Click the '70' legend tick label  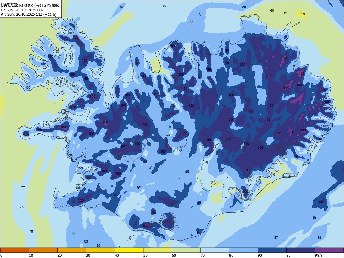(x=203, y=255)
